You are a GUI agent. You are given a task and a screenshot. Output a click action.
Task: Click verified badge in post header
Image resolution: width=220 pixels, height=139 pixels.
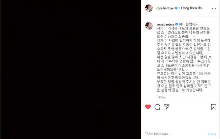coord(176,8)
